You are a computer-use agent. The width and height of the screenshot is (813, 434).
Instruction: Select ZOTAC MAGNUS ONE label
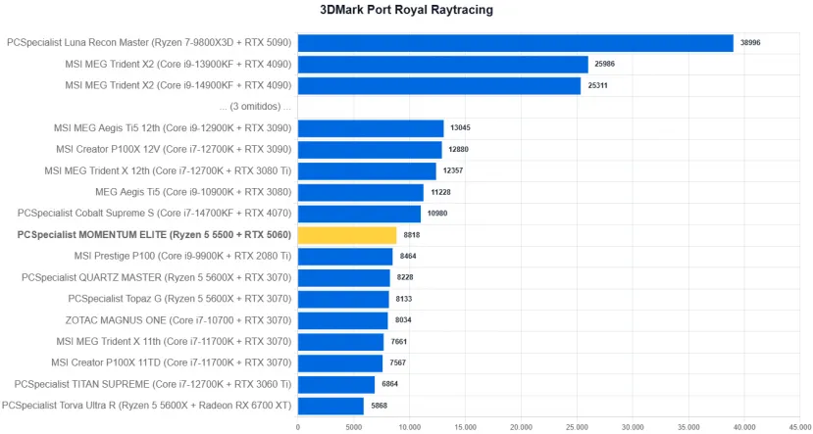pos(178,320)
